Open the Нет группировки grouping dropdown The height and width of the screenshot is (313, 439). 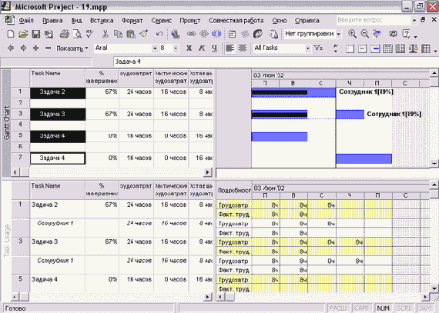click(x=338, y=34)
